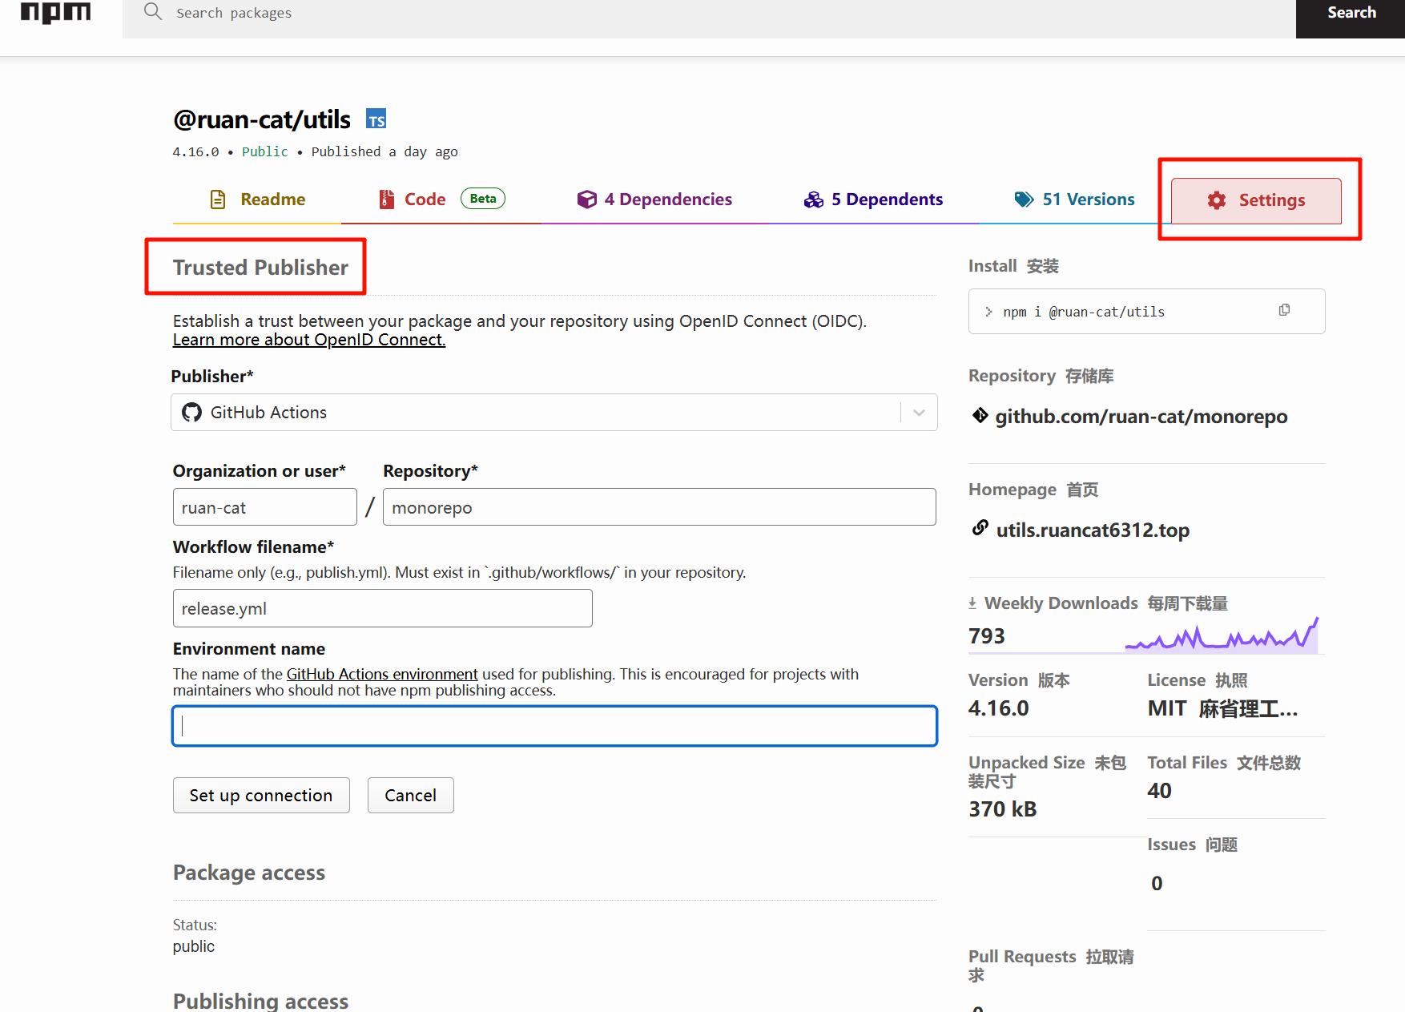Click the Settings gear icon
The image size is (1405, 1012).
tap(1216, 200)
